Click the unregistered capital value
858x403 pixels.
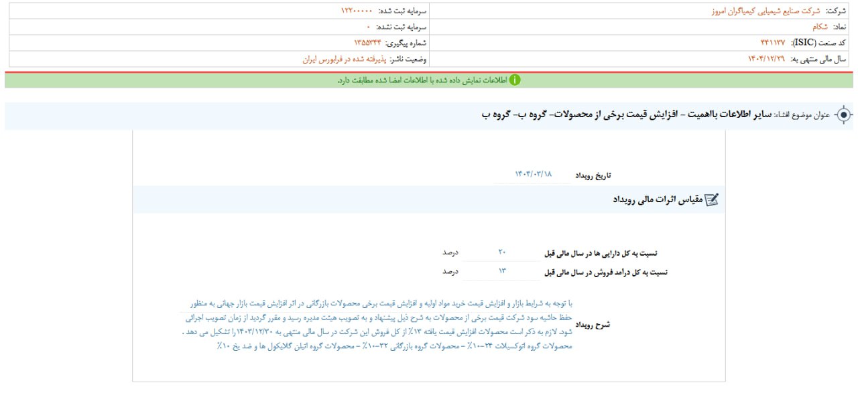click(368, 27)
